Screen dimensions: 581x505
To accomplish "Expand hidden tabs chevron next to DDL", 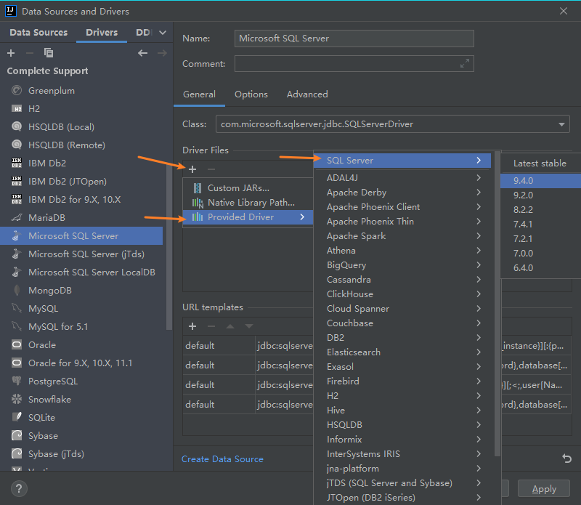I will 163,33.
